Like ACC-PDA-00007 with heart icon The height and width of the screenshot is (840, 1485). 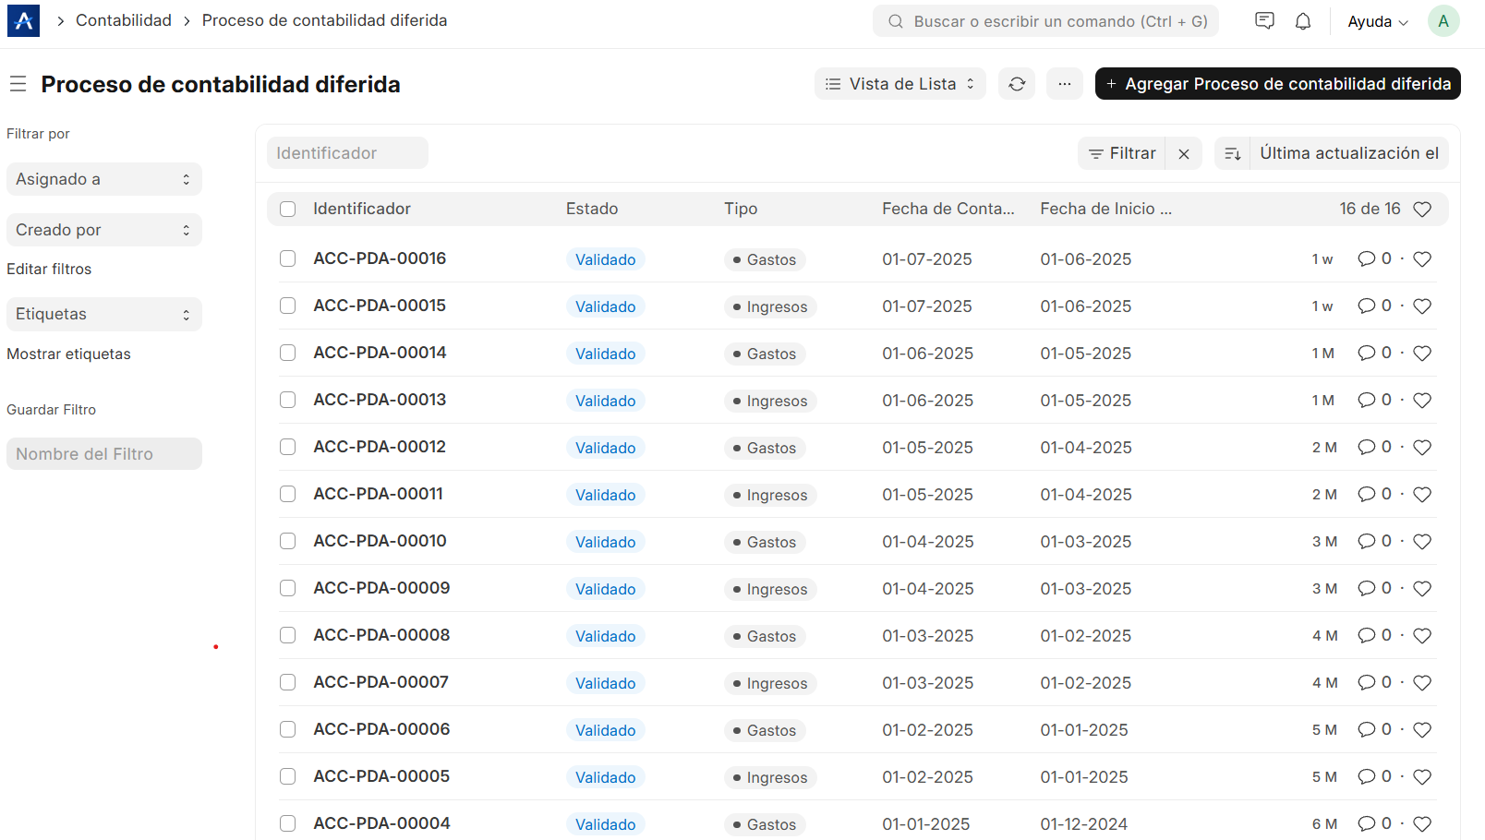(1422, 683)
